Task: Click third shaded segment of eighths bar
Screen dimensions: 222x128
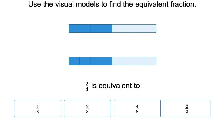Action: (96, 61)
